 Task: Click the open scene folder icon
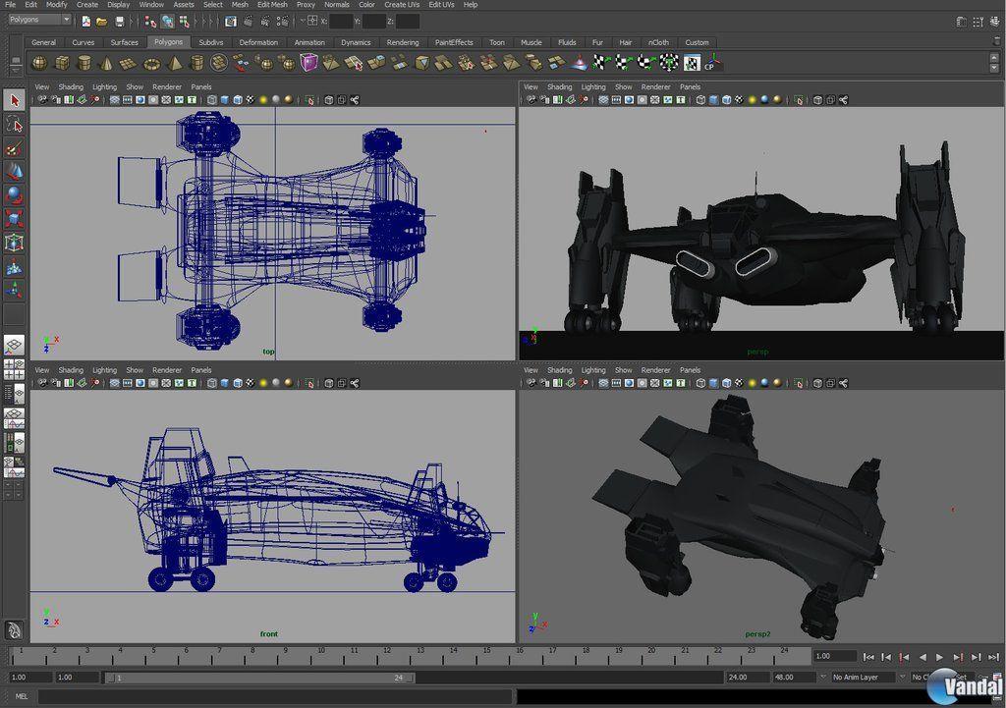coord(101,21)
